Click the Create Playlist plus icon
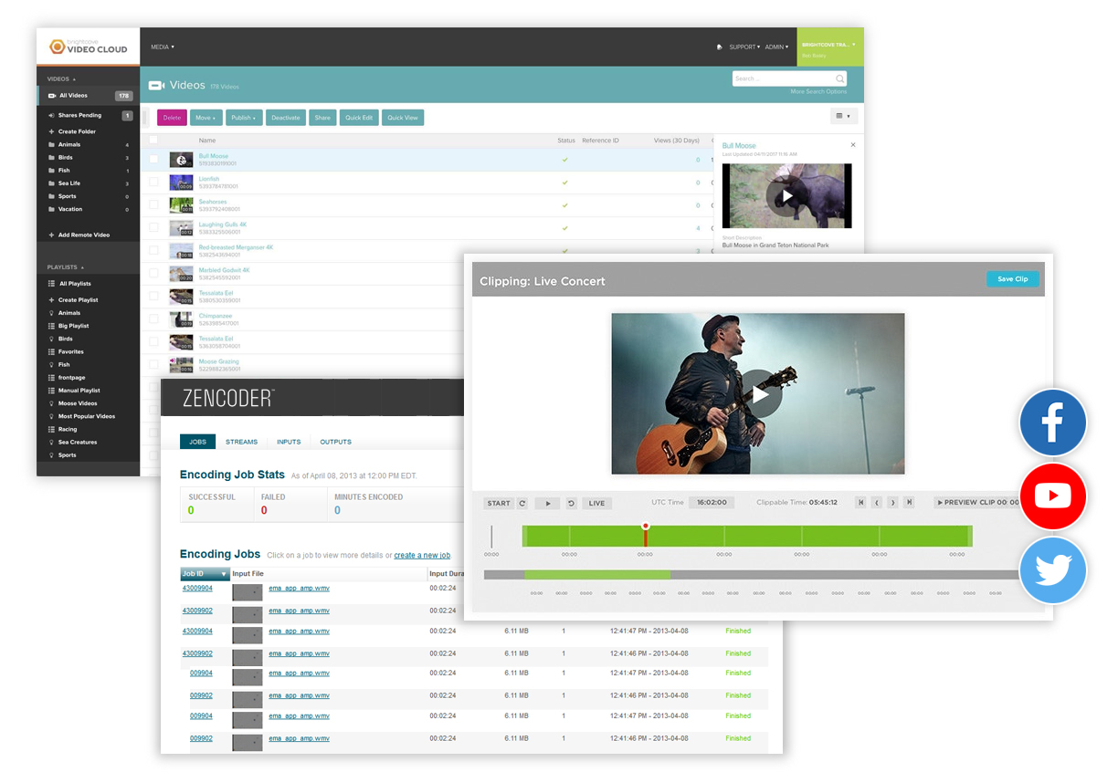The height and width of the screenshot is (783, 1118). [51, 299]
